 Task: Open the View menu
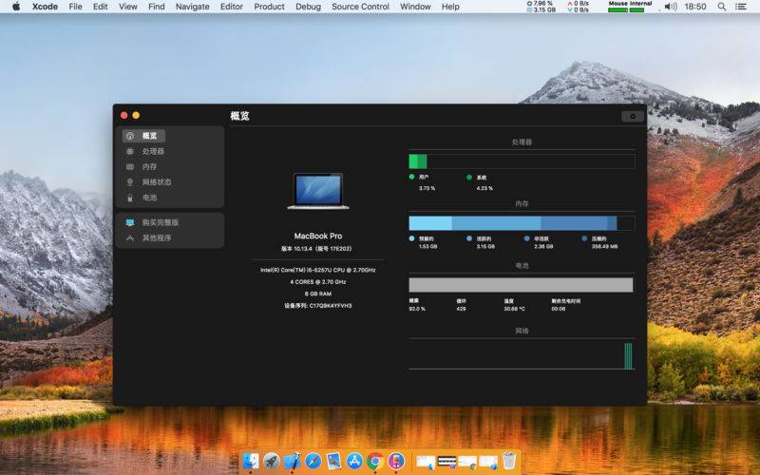click(128, 7)
